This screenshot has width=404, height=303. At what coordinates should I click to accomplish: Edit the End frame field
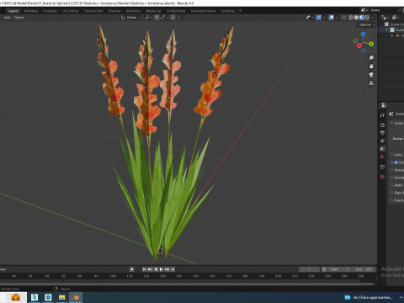coord(364,269)
